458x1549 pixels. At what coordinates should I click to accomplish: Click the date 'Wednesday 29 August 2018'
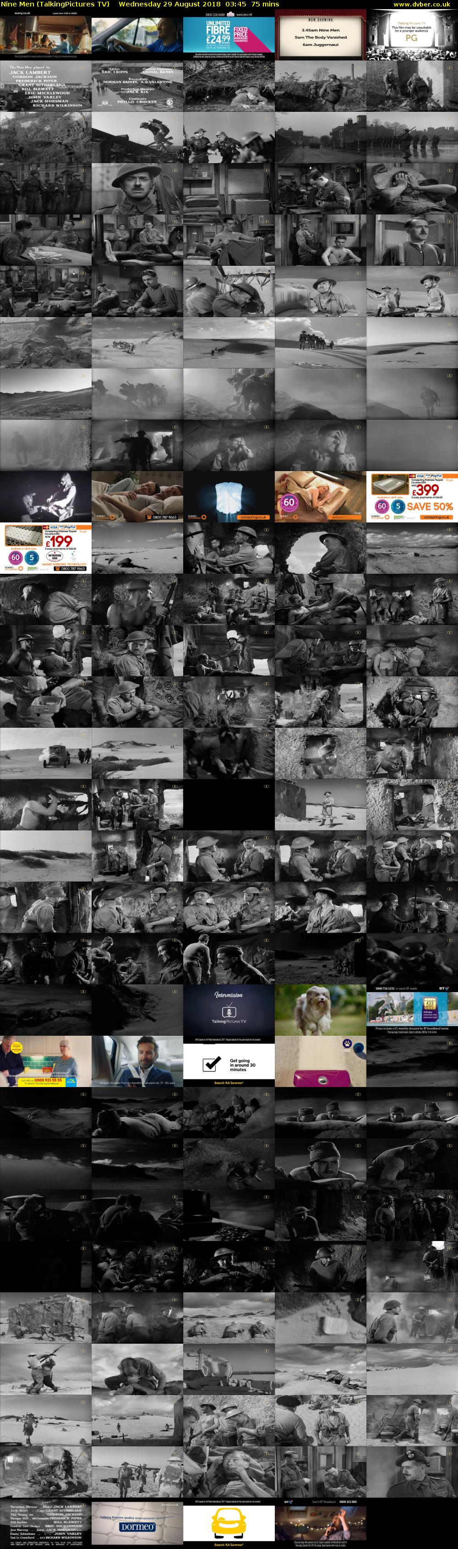pyautogui.click(x=169, y=4)
